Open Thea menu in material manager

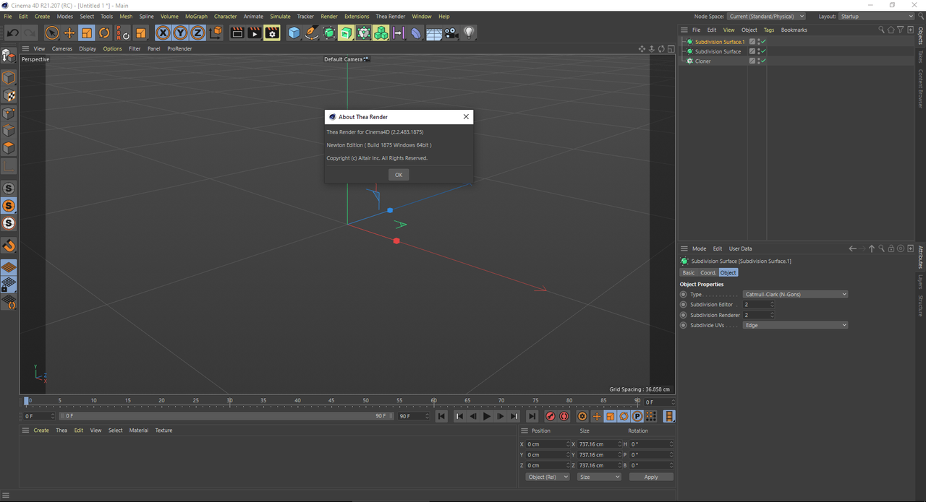coord(61,430)
